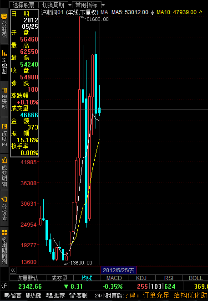Open 分价表 price distribution icon

[4, 208]
